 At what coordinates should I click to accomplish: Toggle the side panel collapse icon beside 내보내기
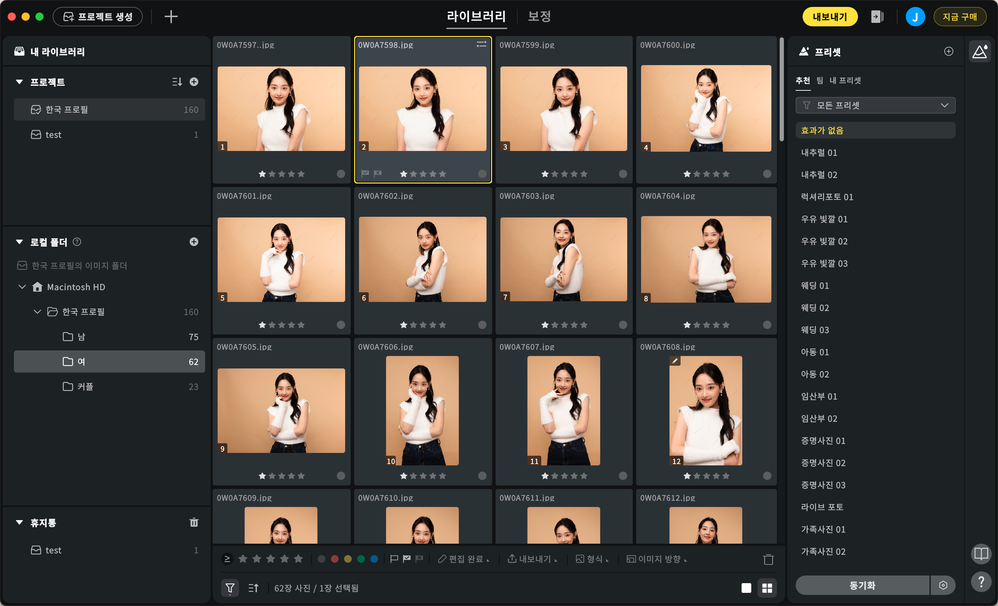click(877, 17)
